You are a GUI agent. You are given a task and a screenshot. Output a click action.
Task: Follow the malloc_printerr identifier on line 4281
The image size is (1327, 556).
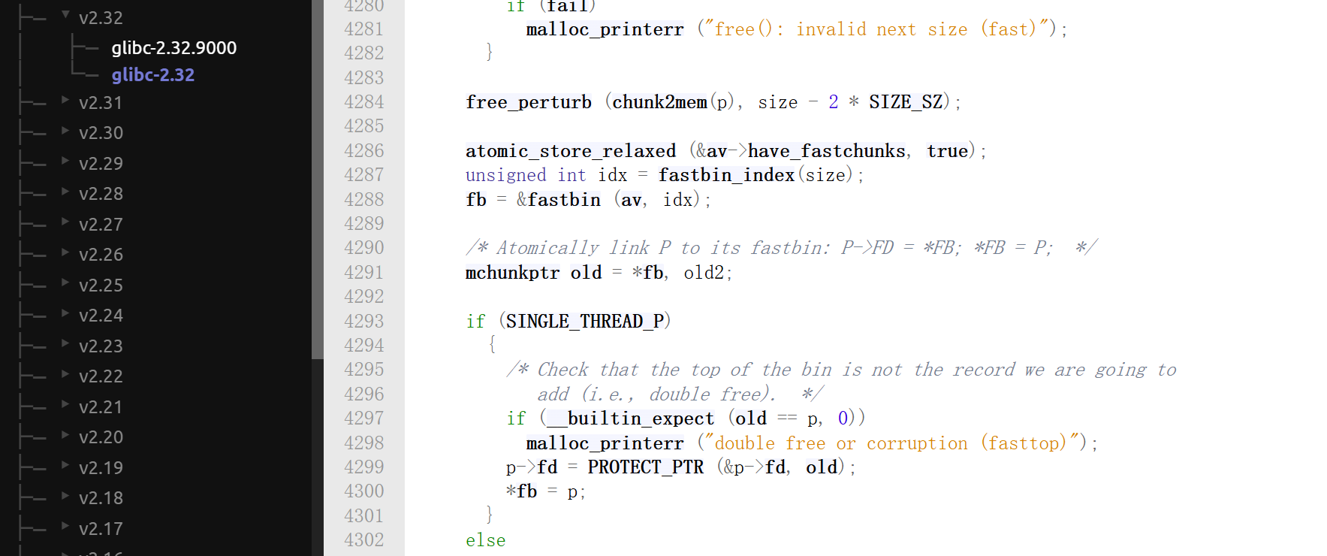[x=605, y=30]
